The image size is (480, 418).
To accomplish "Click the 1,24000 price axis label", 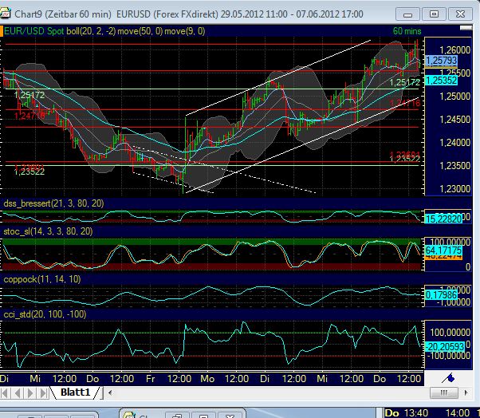I will pos(454,143).
